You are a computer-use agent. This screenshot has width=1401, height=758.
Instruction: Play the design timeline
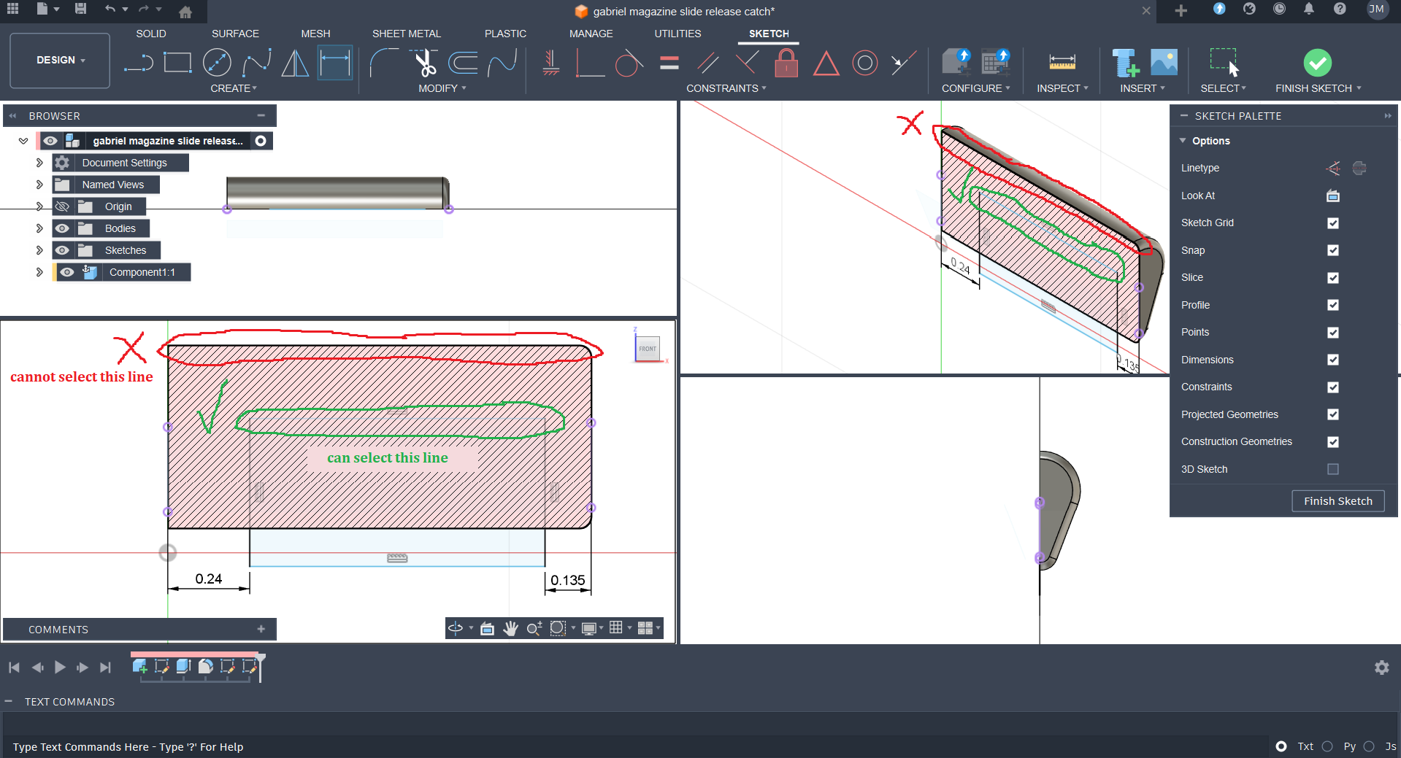[60, 667]
